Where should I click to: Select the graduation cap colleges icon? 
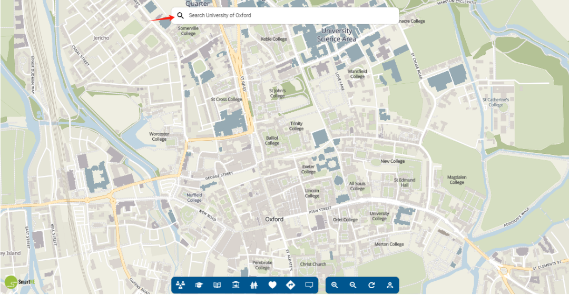199,285
